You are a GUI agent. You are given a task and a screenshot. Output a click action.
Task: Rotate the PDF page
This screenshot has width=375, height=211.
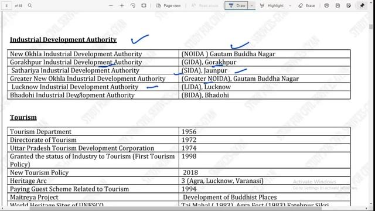pos(133,5)
